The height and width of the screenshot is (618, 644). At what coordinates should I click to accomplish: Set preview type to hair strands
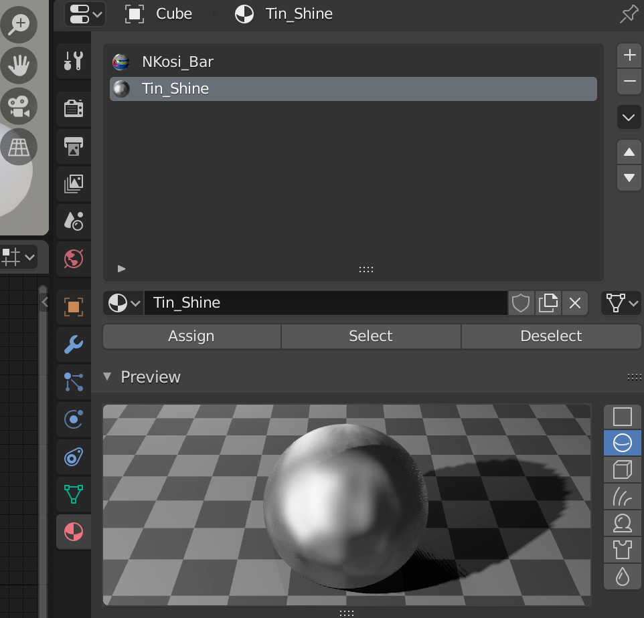[x=622, y=496]
